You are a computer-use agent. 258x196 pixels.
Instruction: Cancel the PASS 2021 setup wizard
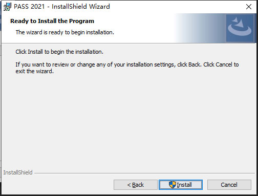click(x=229, y=185)
